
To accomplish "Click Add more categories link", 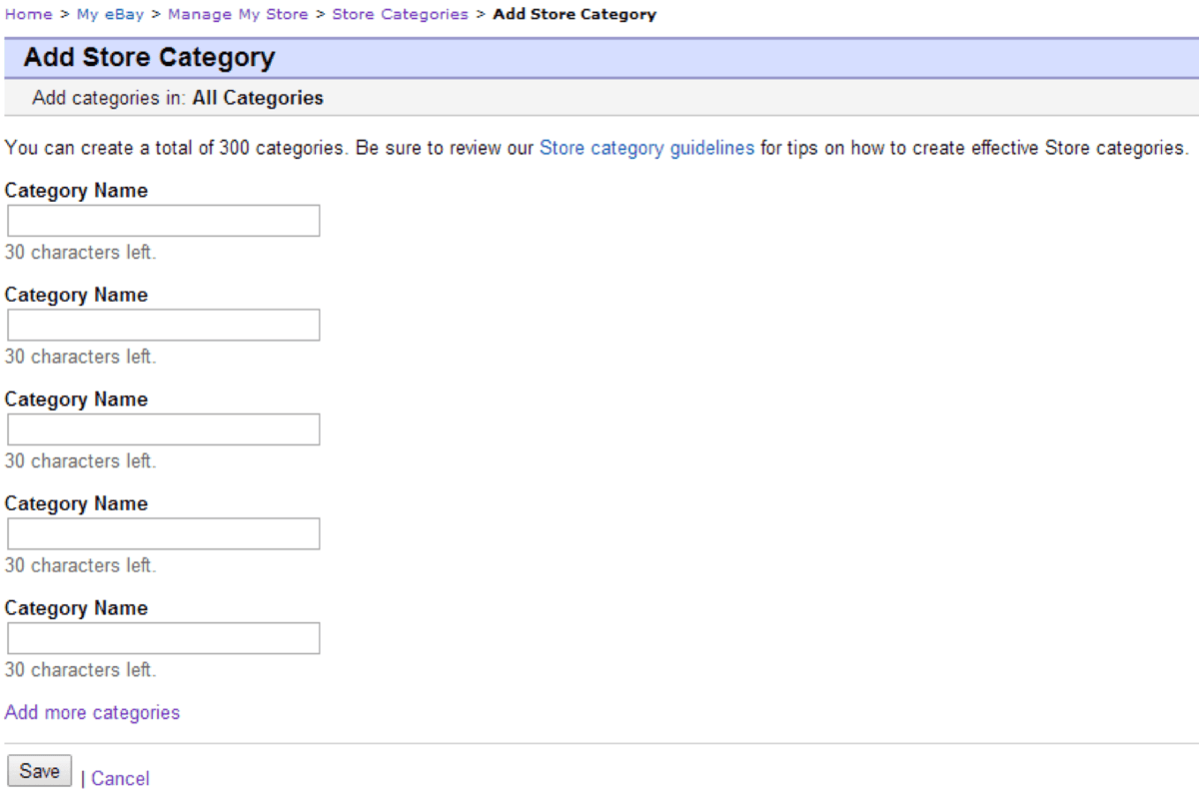I will tap(92, 712).
